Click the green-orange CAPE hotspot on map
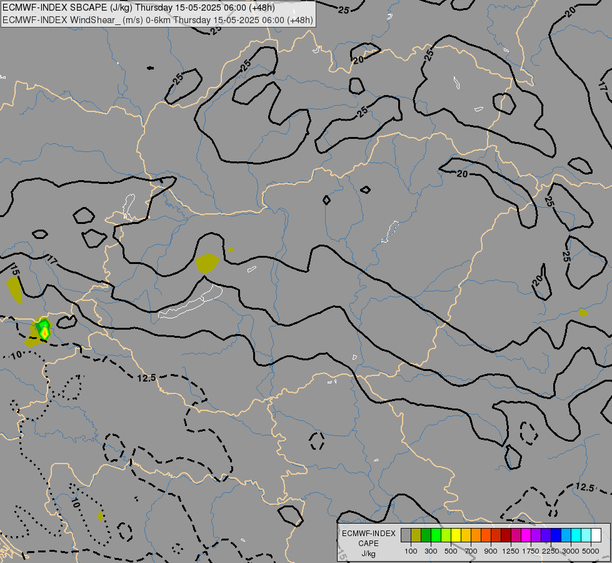This screenshot has width=612, height=563. [44, 330]
